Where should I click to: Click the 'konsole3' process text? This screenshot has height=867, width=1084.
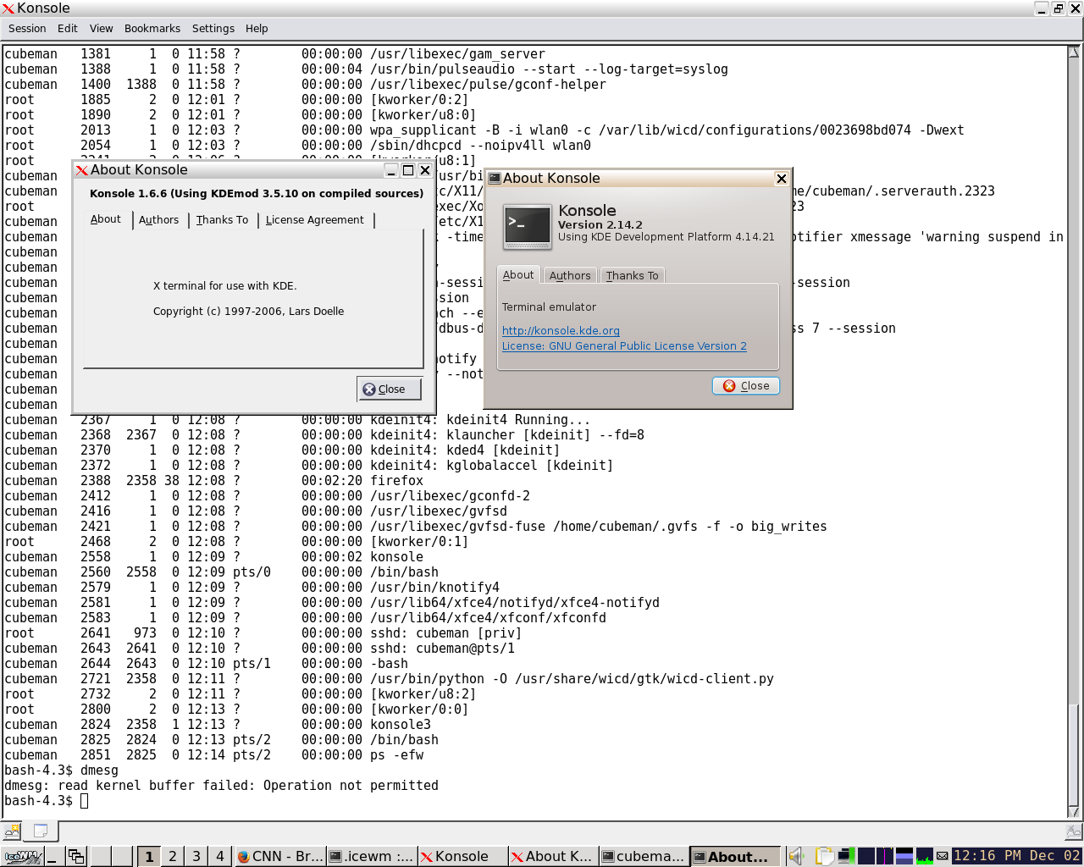401,725
